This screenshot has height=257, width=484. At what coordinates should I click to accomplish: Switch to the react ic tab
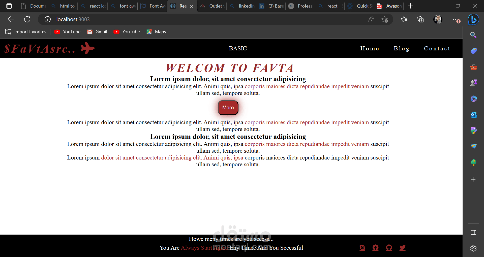(x=93, y=6)
